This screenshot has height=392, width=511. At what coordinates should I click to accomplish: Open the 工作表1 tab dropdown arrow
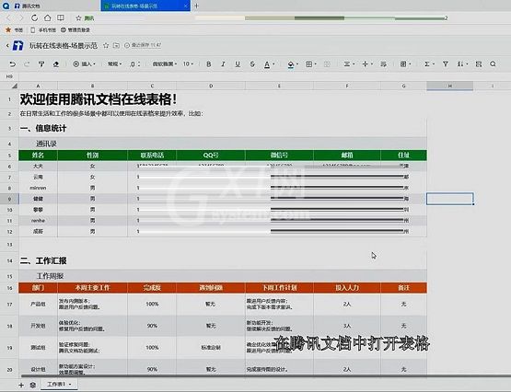point(70,385)
